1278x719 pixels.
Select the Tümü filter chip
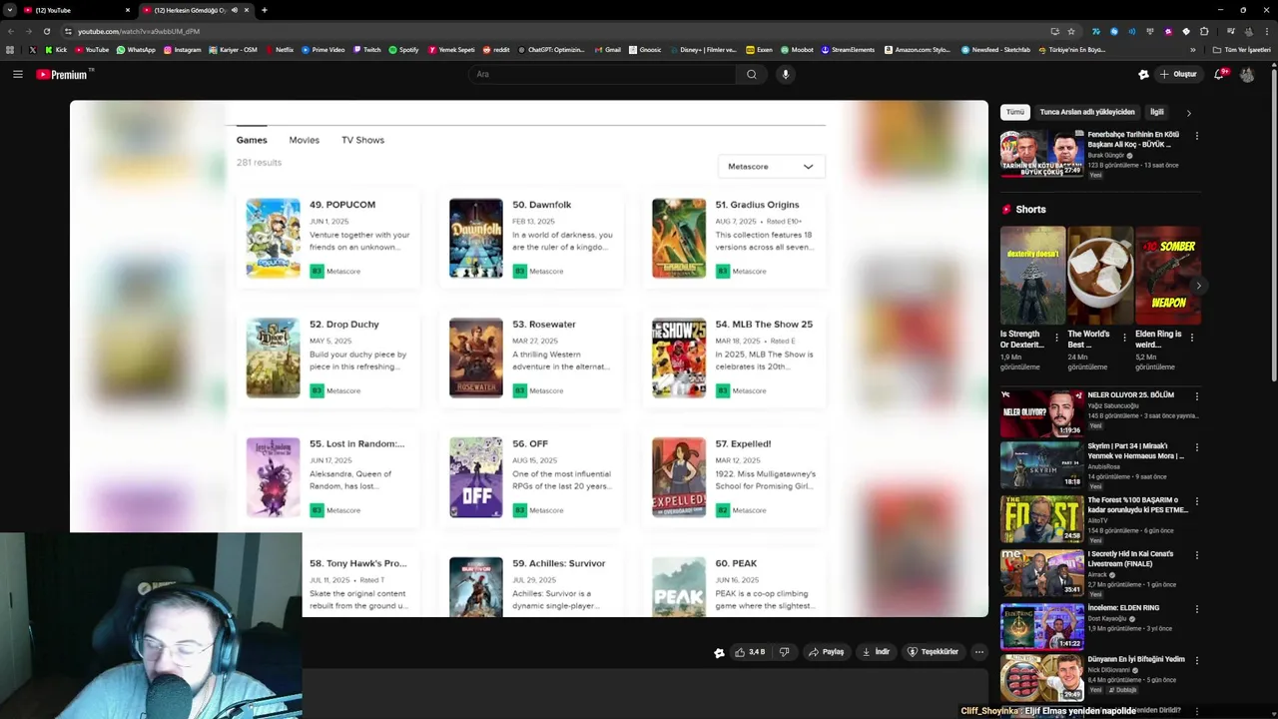[1015, 112]
